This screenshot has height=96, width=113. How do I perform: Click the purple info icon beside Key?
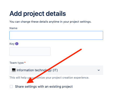[x=17, y=44]
